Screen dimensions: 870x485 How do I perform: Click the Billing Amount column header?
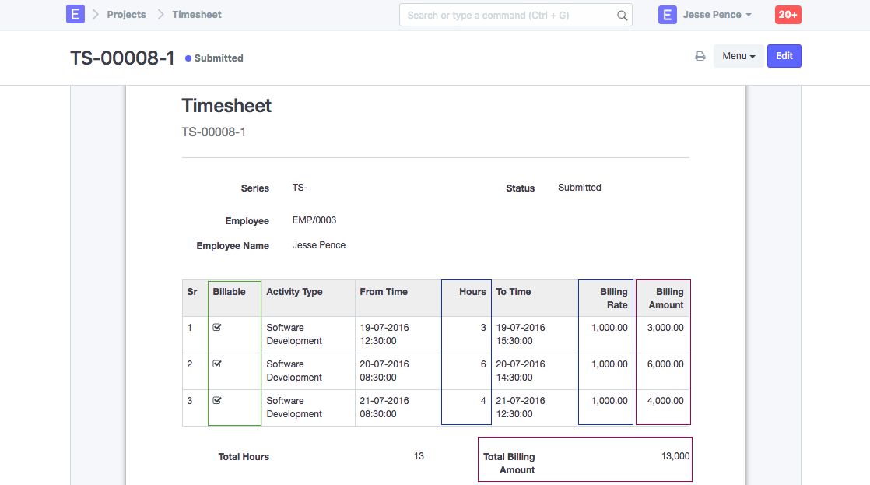[x=665, y=298]
